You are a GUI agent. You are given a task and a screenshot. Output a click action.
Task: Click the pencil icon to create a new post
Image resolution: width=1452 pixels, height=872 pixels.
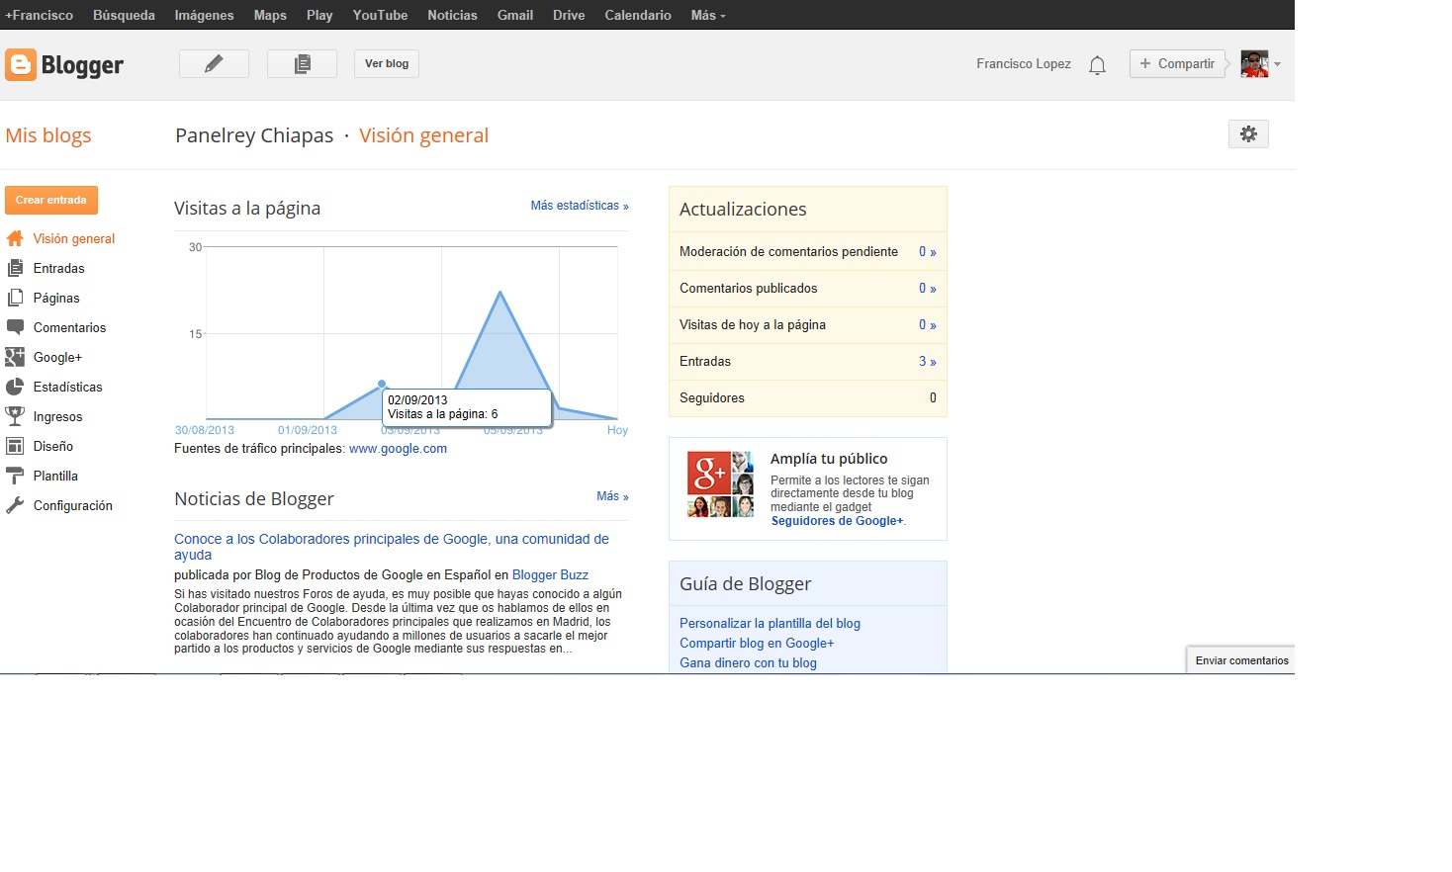214,64
